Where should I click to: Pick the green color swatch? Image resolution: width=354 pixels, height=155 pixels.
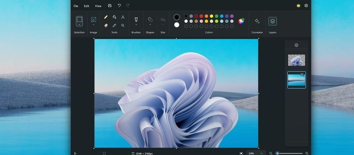[216, 16]
